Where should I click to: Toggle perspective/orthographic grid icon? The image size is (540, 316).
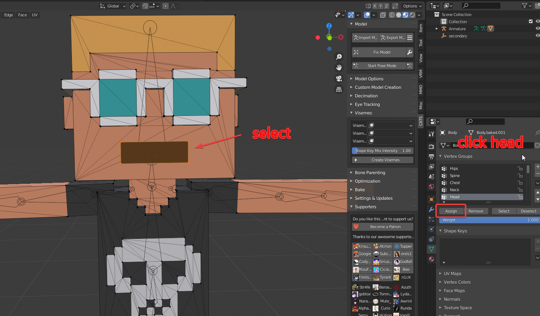(x=339, y=89)
